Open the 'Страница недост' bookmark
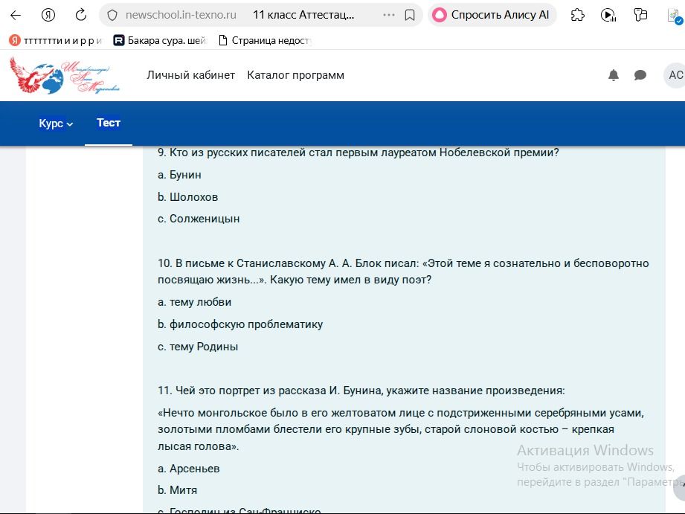The height and width of the screenshot is (514, 685). (265, 41)
